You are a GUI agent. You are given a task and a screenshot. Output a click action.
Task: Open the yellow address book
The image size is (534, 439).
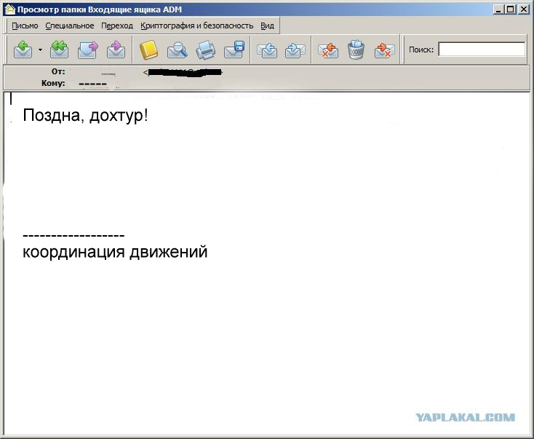tap(149, 50)
